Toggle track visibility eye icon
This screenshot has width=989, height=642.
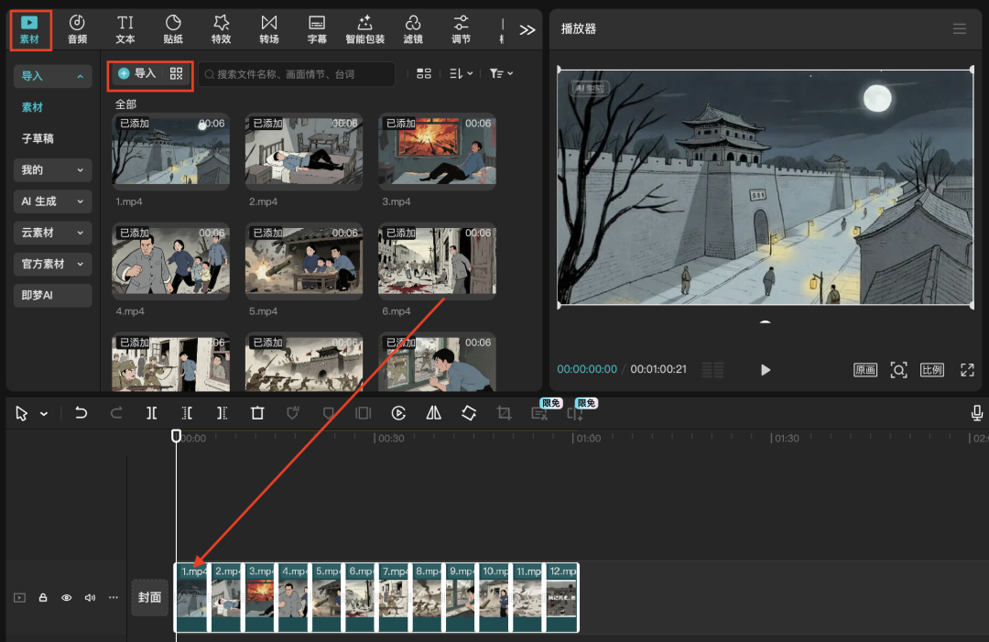[x=67, y=597]
